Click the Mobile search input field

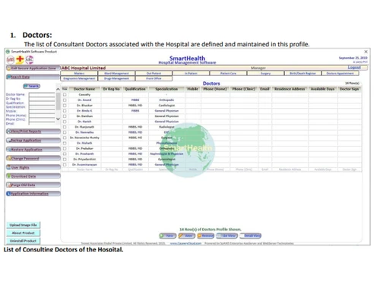(x=42, y=111)
